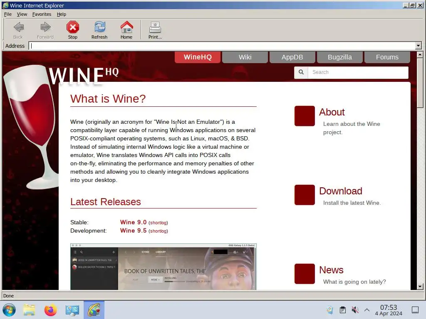The height and width of the screenshot is (319, 426).
Task: Click the "Done" status bar text
Action: 8,296
